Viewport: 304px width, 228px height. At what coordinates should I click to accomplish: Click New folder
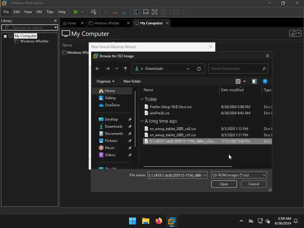(132, 81)
